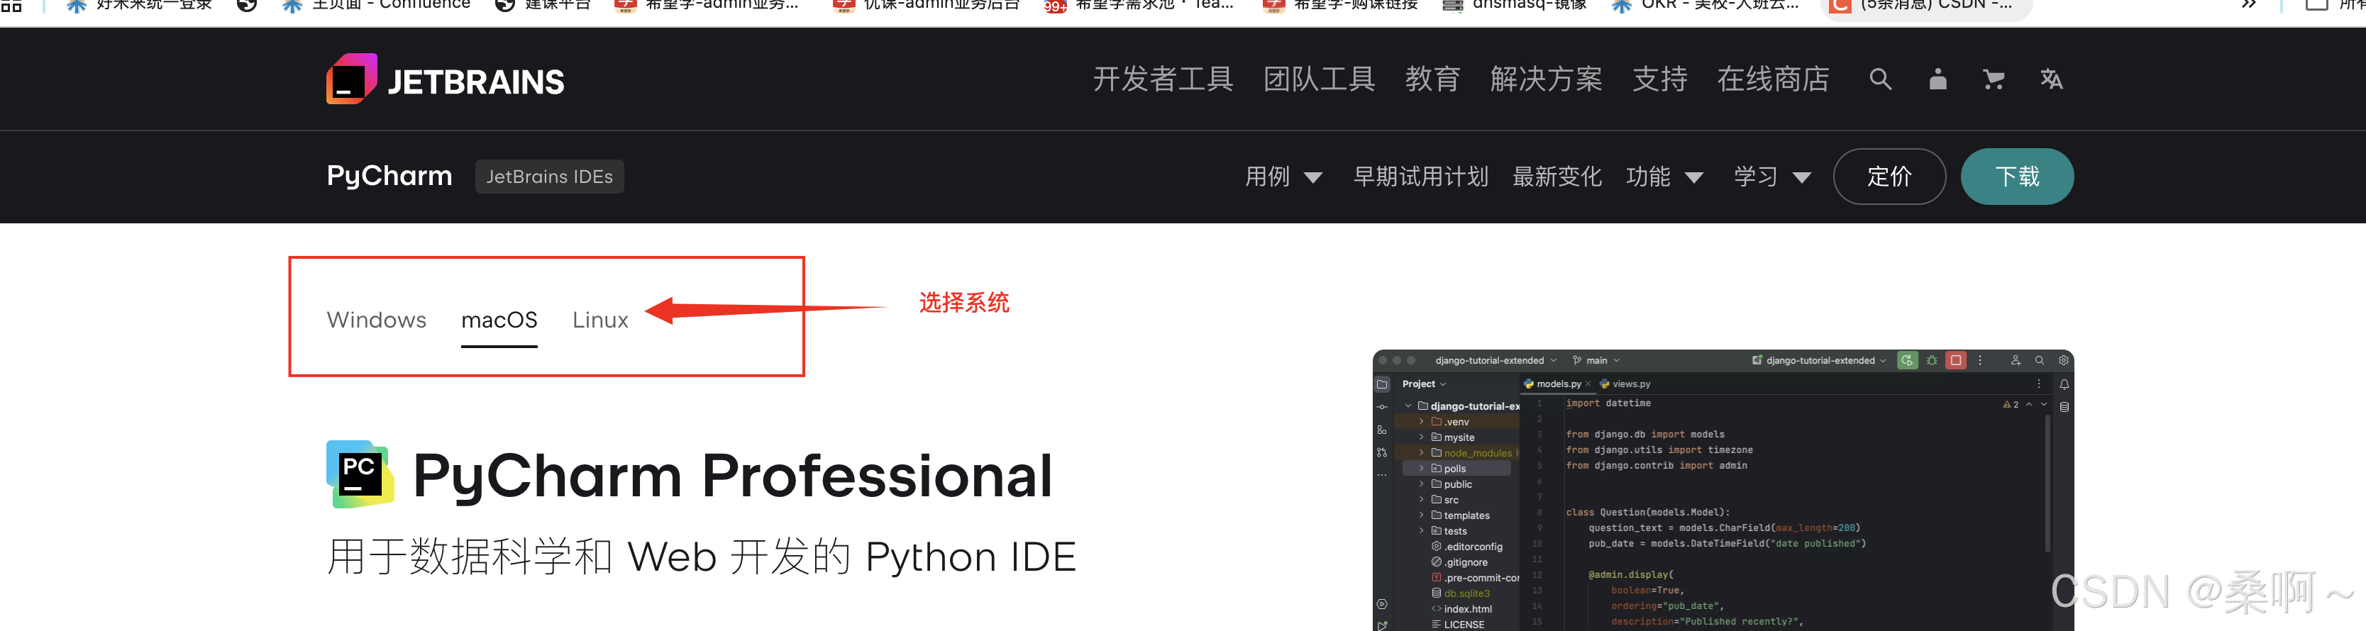
Task: Select the Windows tab
Action: point(377,320)
